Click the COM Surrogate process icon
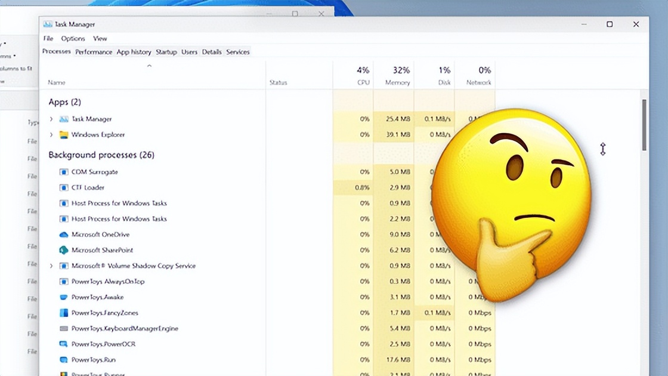 [x=64, y=171]
